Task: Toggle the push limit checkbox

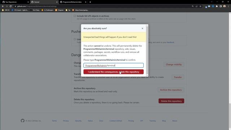Action: (x=75, y=39)
